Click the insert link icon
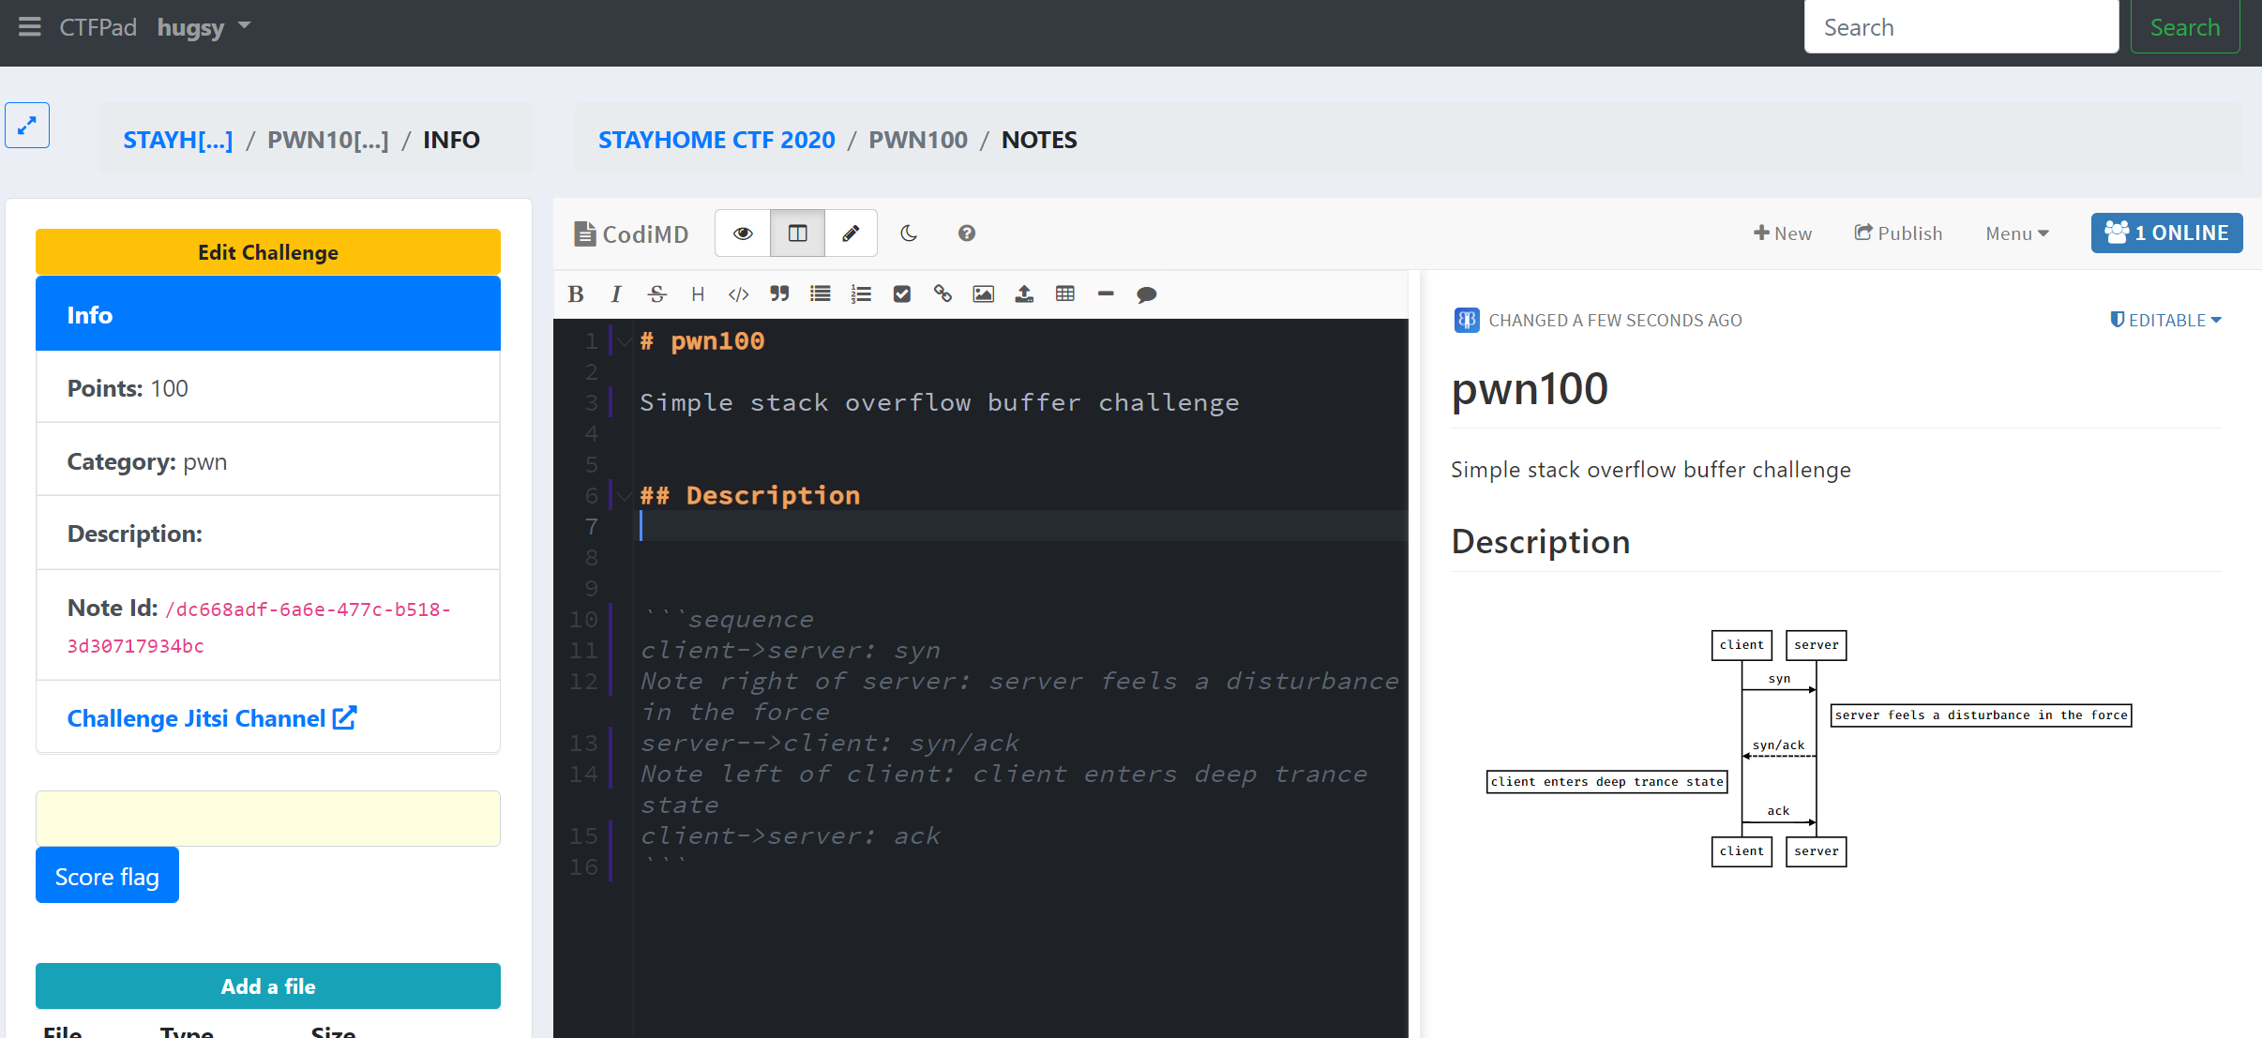Viewport: 2262px width, 1038px height. tap(942, 294)
